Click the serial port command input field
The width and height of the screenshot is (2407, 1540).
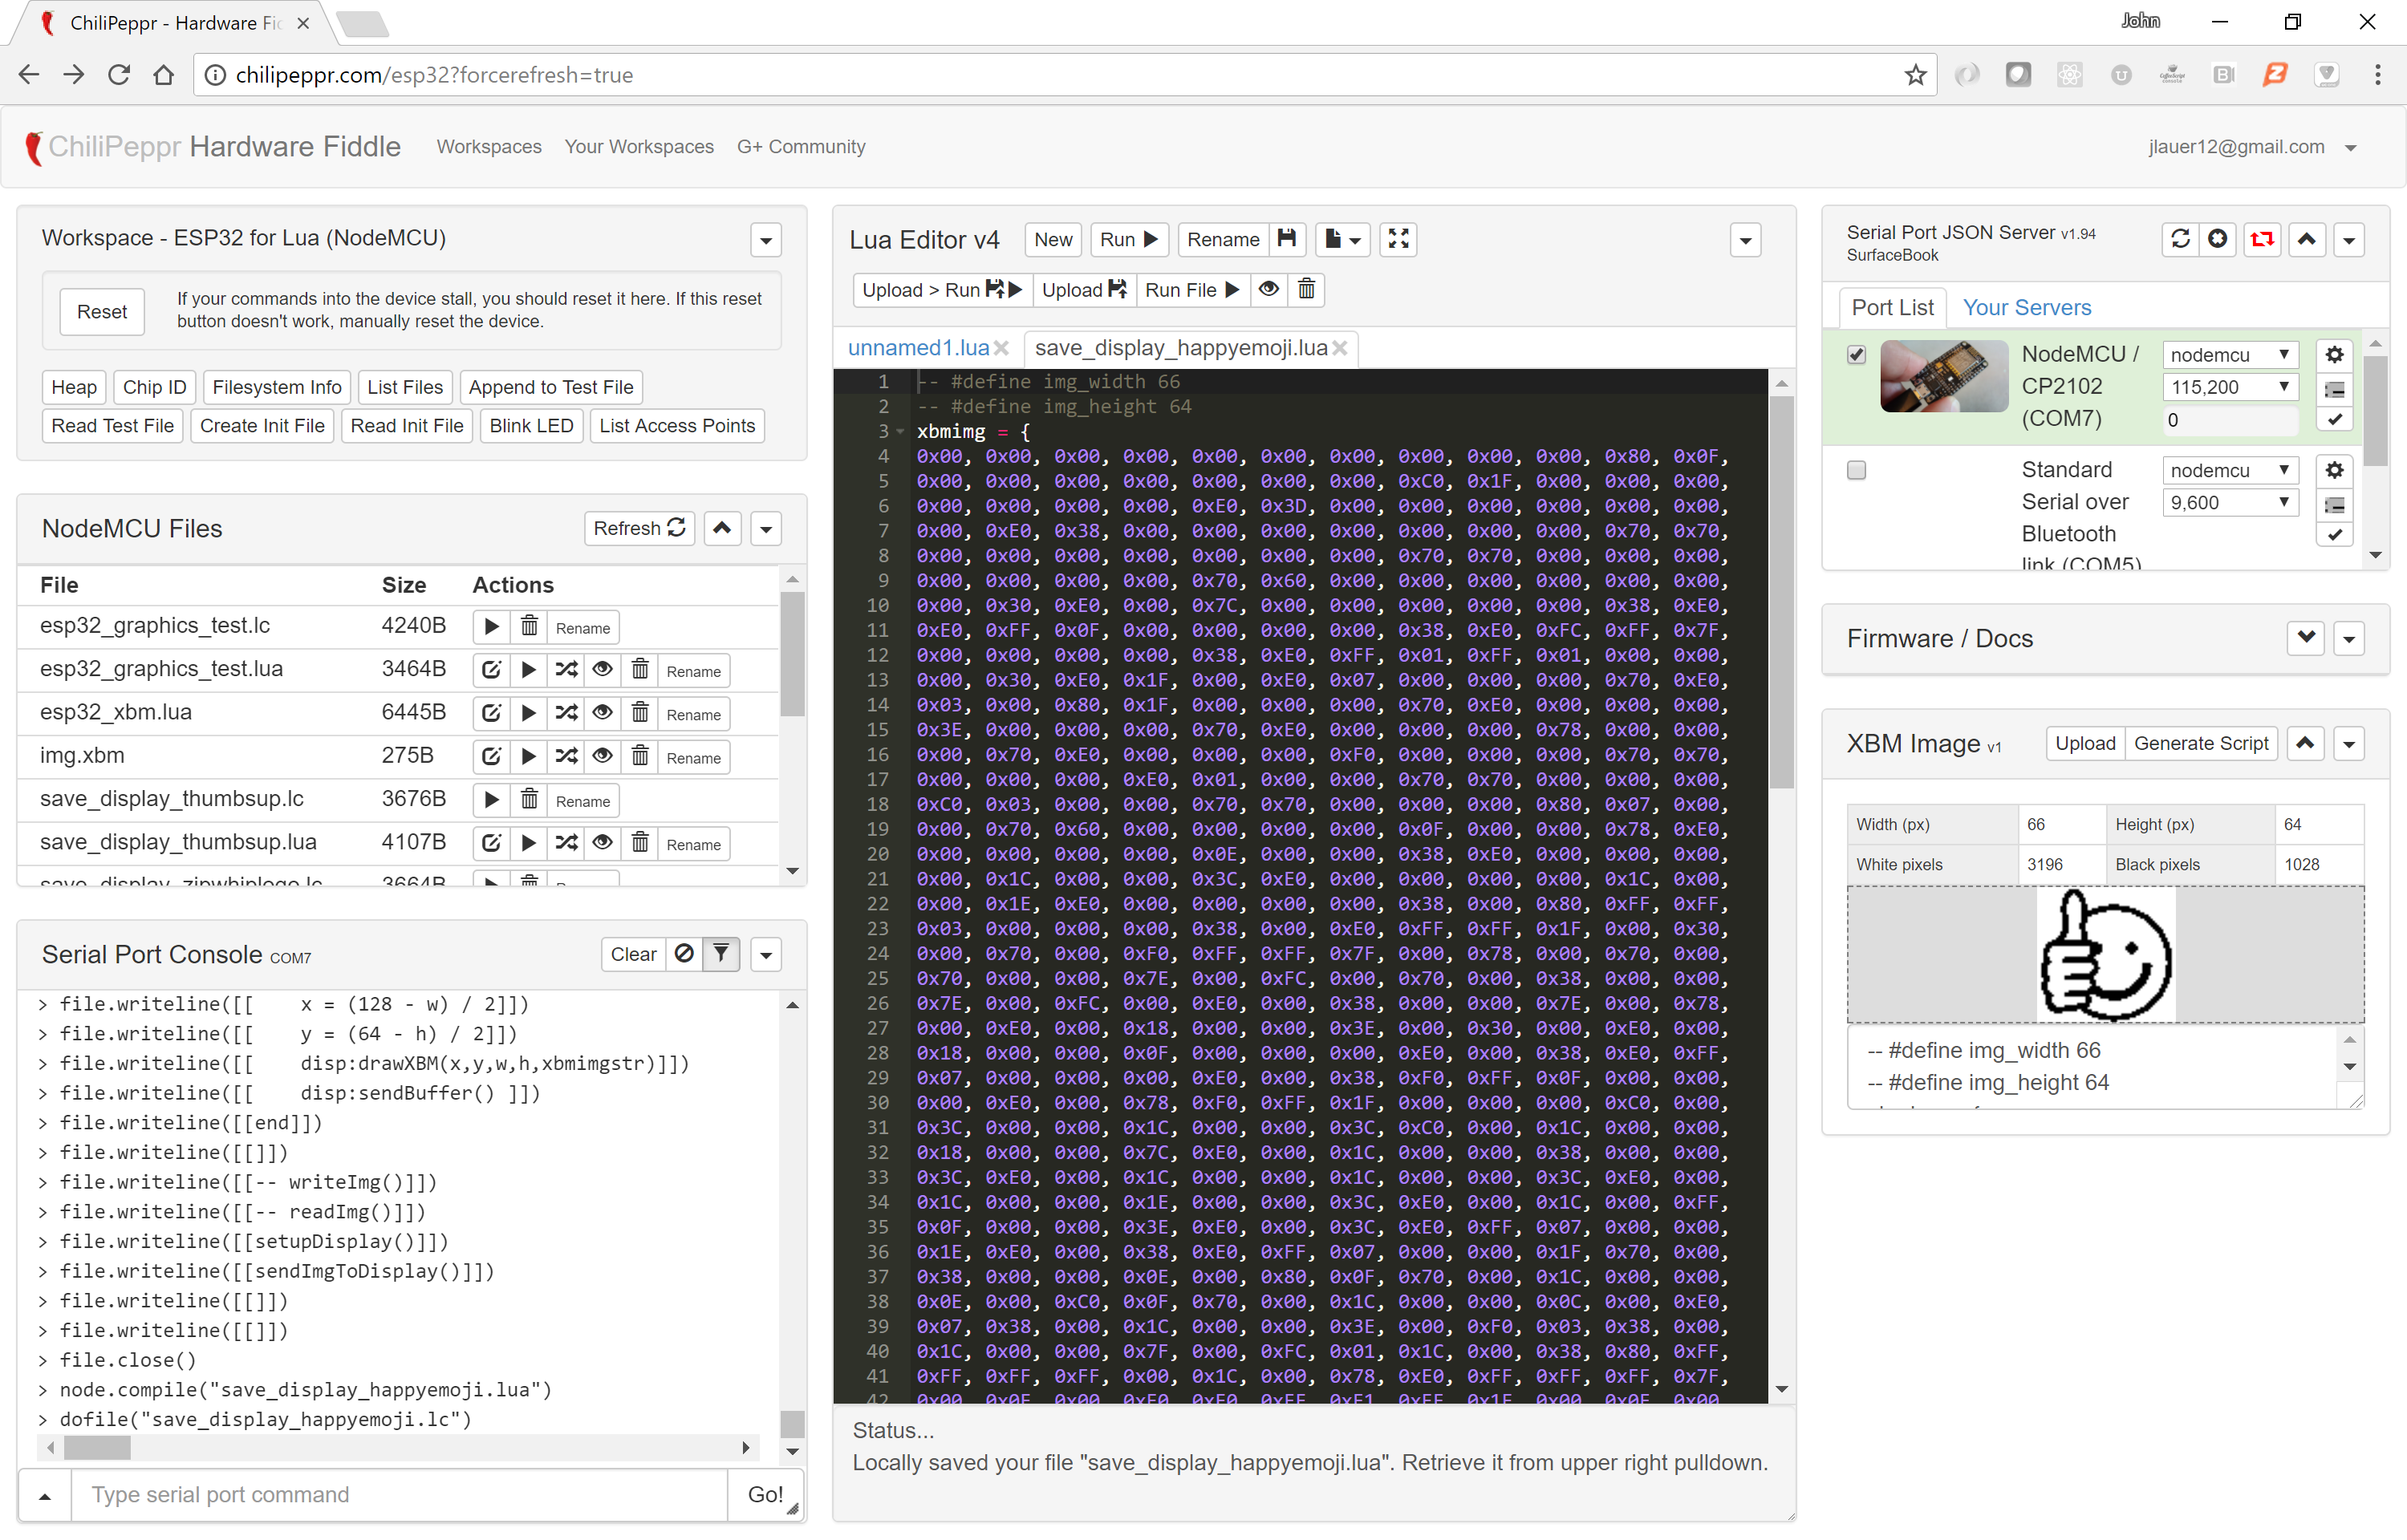400,1494
